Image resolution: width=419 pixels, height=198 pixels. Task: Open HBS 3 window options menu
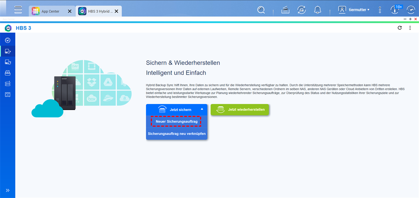pyautogui.click(x=410, y=28)
